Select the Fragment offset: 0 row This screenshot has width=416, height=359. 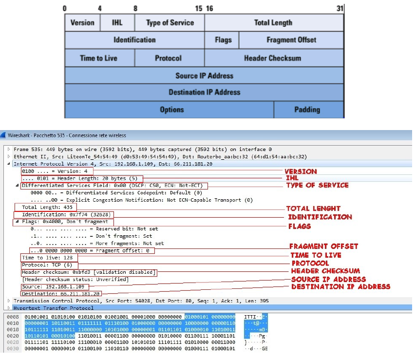[92, 251]
